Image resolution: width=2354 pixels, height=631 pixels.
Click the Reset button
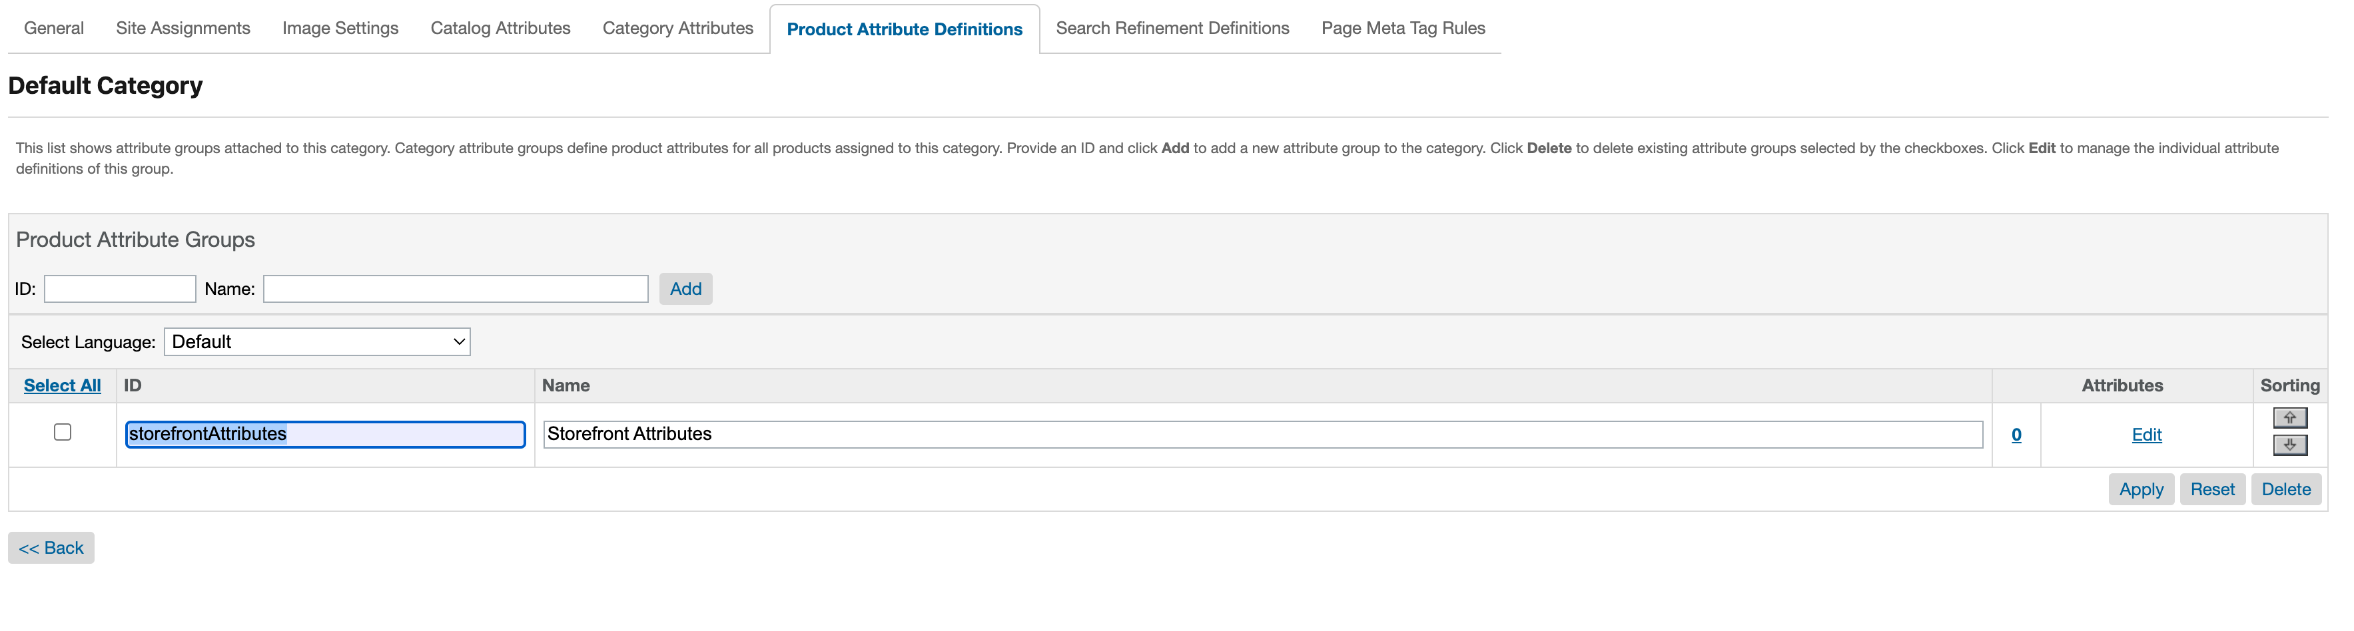(x=2211, y=489)
